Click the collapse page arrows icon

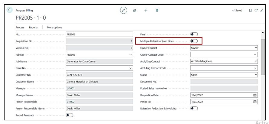[261, 10]
